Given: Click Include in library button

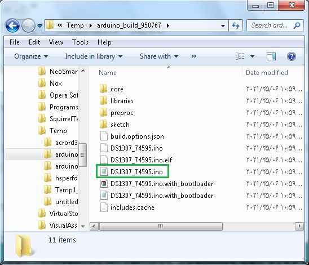Looking at the screenshot, I should click(94, 56).
